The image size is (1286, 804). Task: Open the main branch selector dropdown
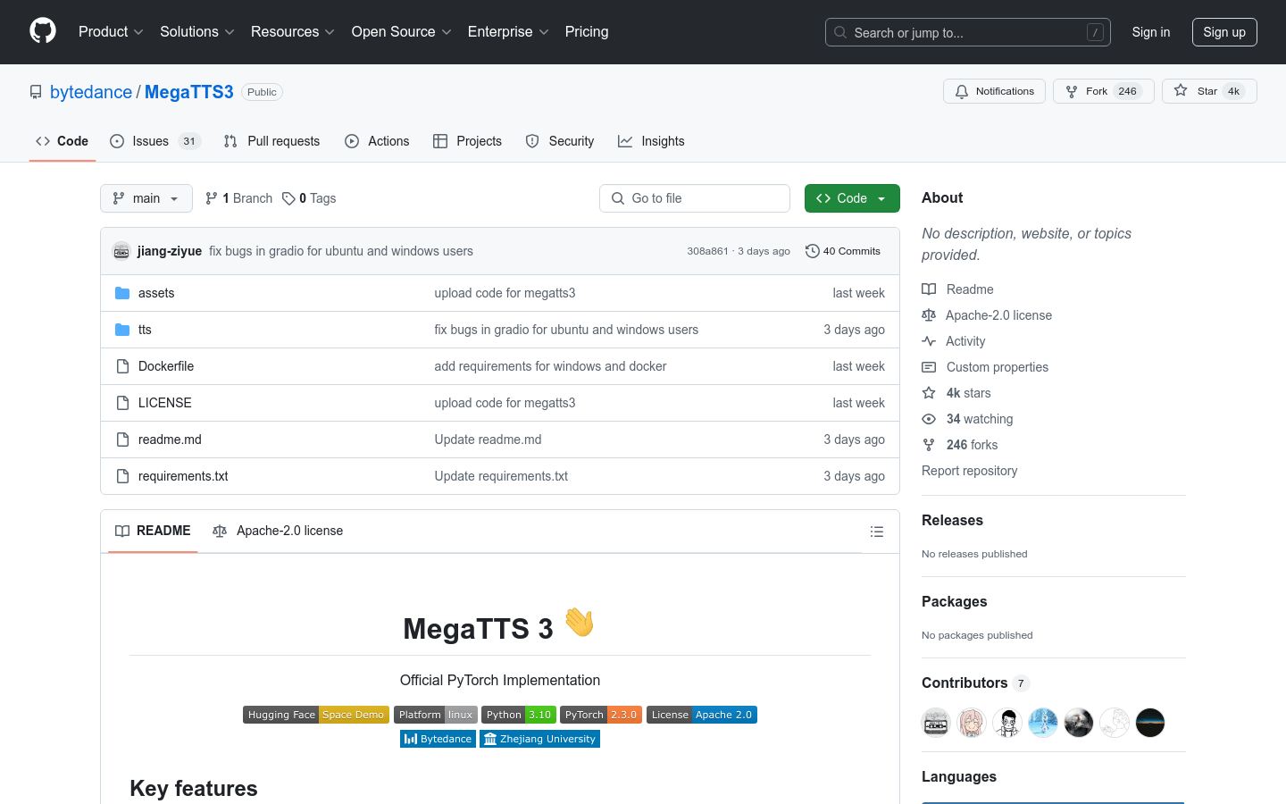(x=146, y=198)
